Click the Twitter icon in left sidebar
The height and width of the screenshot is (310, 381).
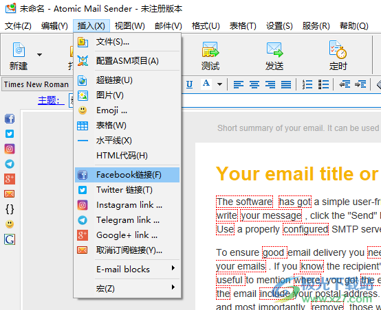click(10, 134)
